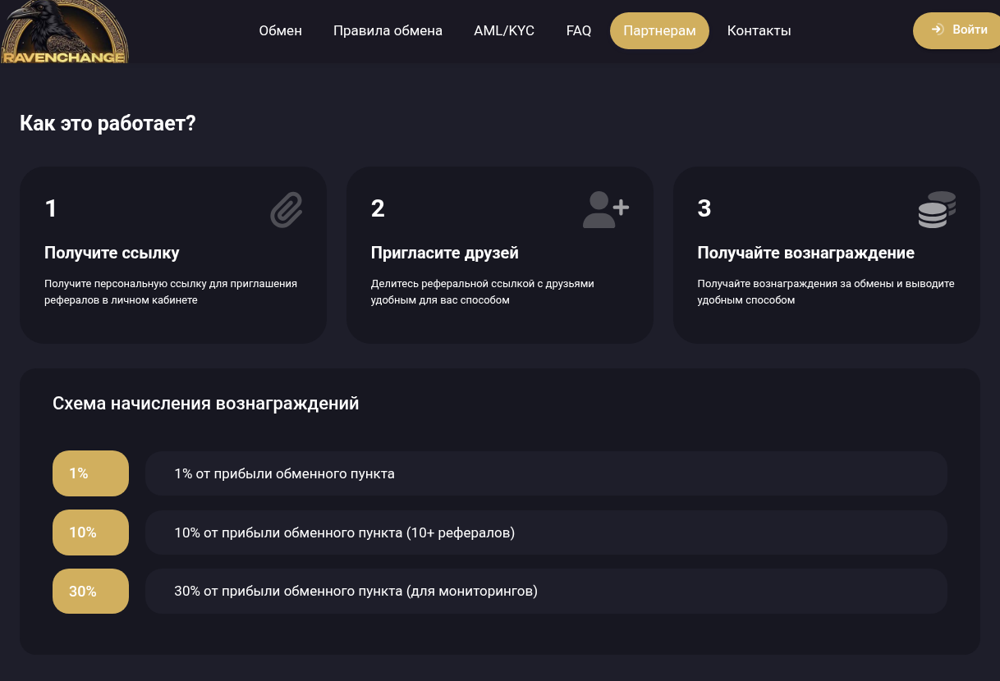Select the highlighted Партнерам tab
1000x681 pixels.
pyautogui.click(x=659, y=31)
